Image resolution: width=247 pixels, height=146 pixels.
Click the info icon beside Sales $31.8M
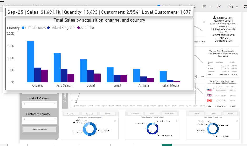[x=214, y=18]
